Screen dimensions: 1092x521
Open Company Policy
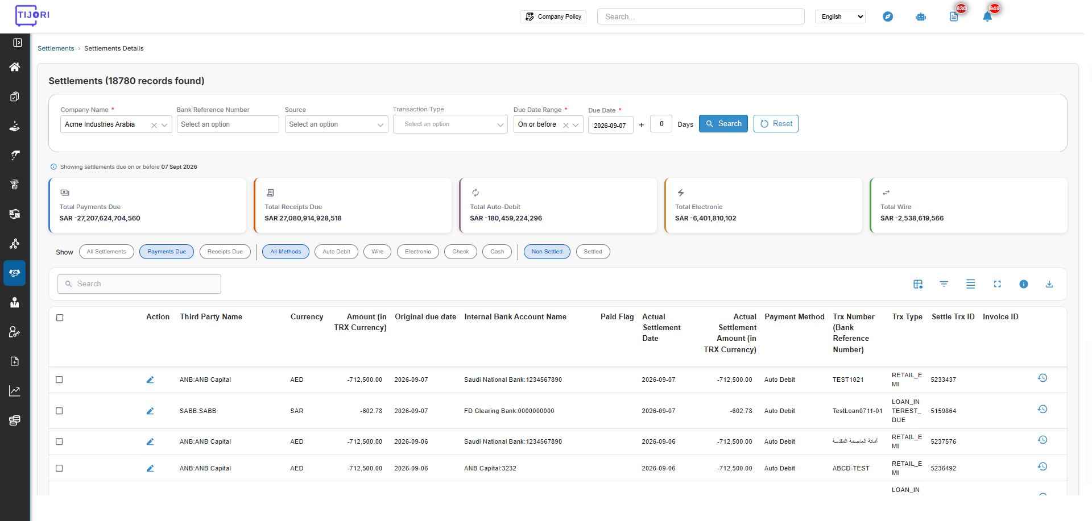[553, 16]
